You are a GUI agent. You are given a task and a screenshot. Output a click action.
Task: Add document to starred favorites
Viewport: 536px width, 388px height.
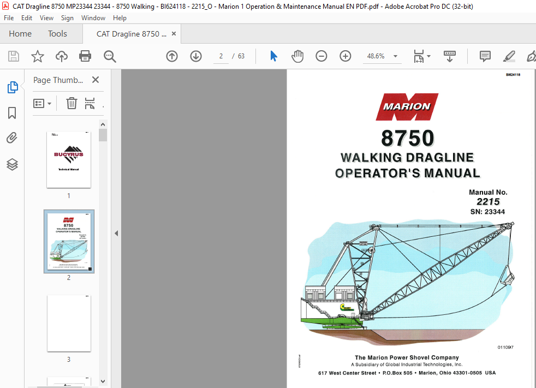click(38, 56)
